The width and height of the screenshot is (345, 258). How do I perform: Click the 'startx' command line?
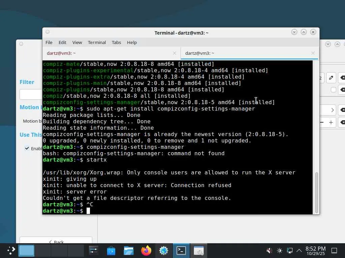point(75,160)
